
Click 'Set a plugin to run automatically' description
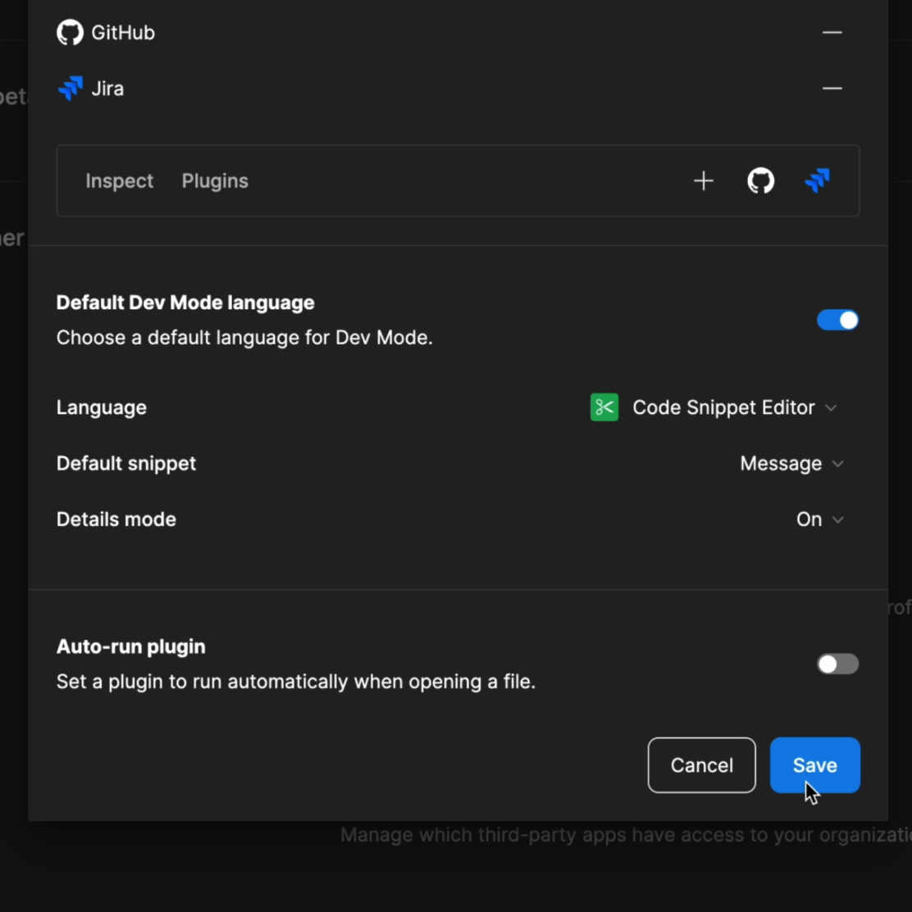click(296, 681)
